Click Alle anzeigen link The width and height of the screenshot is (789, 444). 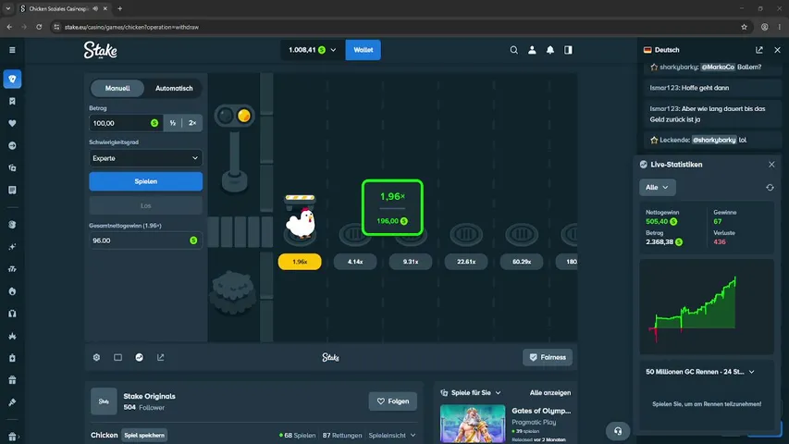tap(550, 392)
